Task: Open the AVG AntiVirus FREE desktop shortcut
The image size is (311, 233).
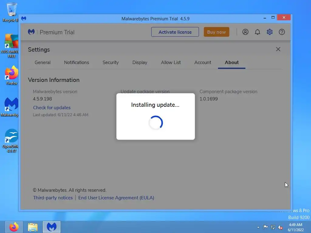Action: pos(10,46)
